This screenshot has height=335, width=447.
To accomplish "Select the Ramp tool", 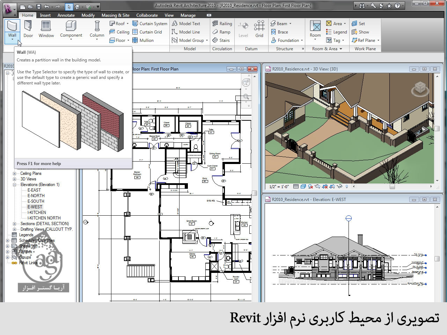I will pyautogui.click(x=221, y=32).
